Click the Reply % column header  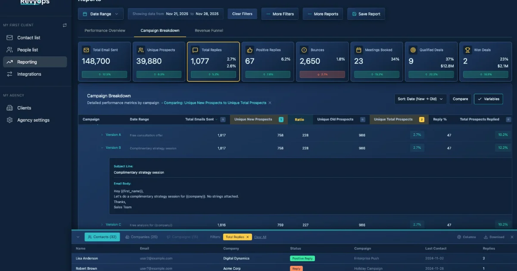[440, 120]
